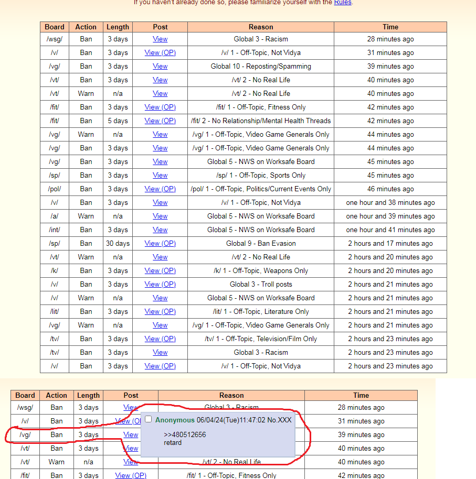Click the post number No.XXX in the preview

click(279, 420)
